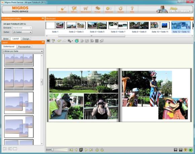Select the middle page layout icon
Image resolution: width=195 pixels, height=154 pixels.
click(10, 149)
